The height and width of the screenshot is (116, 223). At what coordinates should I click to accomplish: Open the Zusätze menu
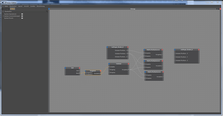coord(33,6)
